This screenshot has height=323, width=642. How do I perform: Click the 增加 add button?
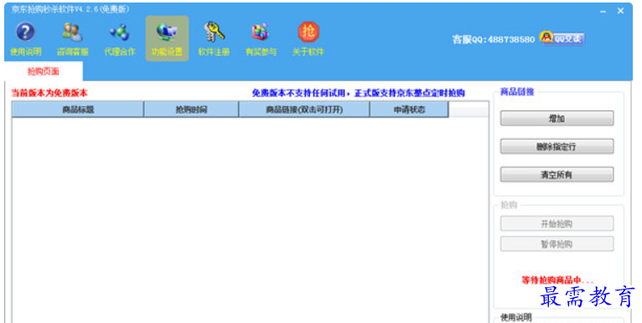(x=557, y=119)
